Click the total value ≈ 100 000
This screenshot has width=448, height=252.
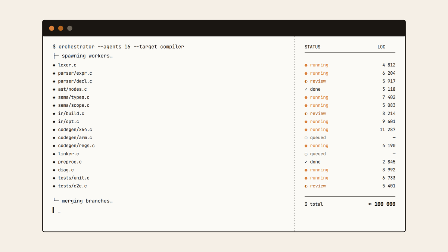click(382, 204)
